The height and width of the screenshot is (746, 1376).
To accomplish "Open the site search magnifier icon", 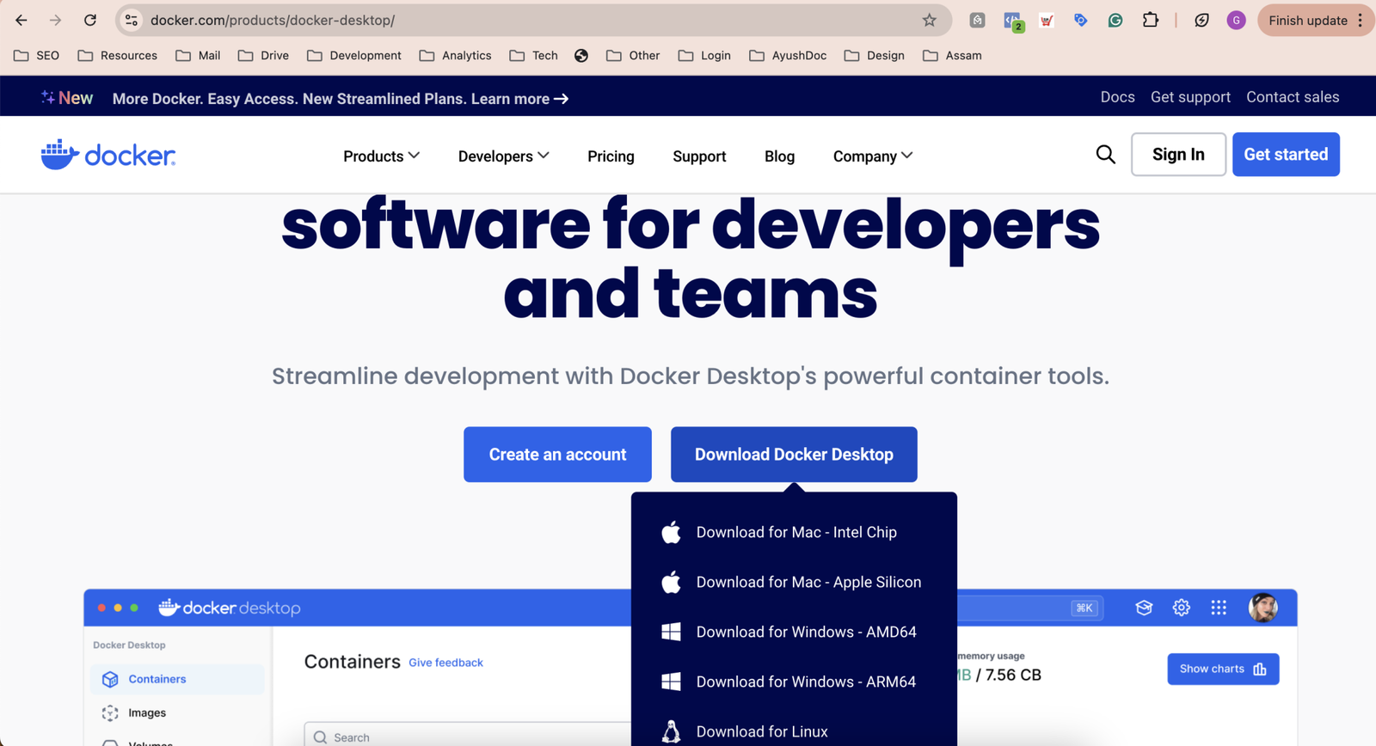I will (x=1106, y=155).
